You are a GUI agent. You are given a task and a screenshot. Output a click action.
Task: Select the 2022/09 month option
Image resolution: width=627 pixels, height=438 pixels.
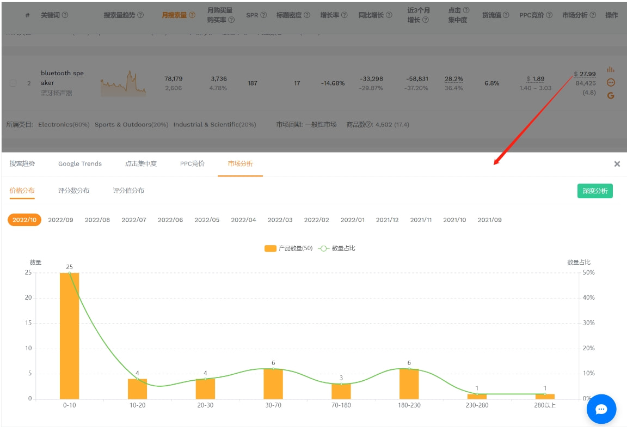60,220
